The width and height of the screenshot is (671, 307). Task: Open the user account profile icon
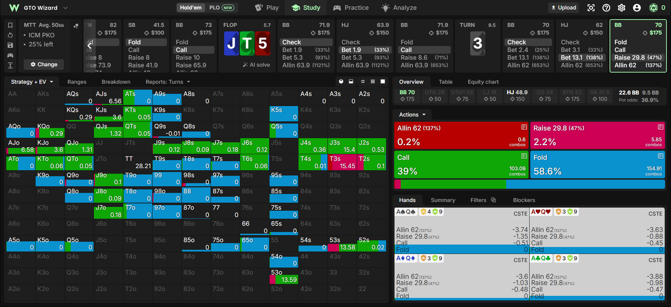(637, 8)
